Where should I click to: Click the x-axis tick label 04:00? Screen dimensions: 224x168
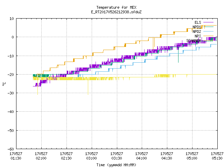click(141, 158)
